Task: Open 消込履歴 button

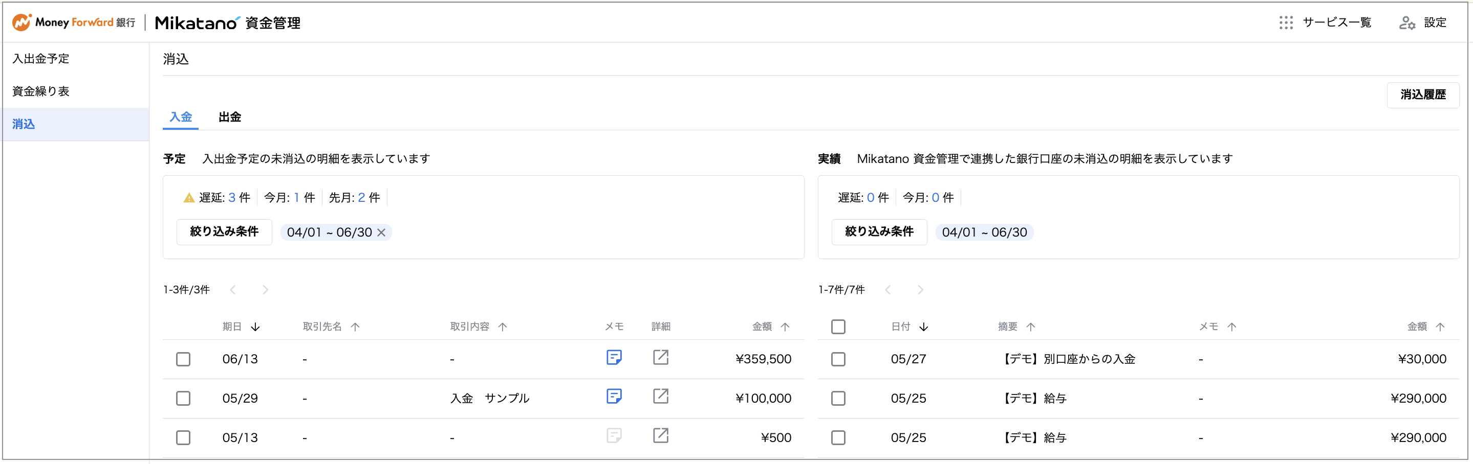Action: (x=1423, y=95)
